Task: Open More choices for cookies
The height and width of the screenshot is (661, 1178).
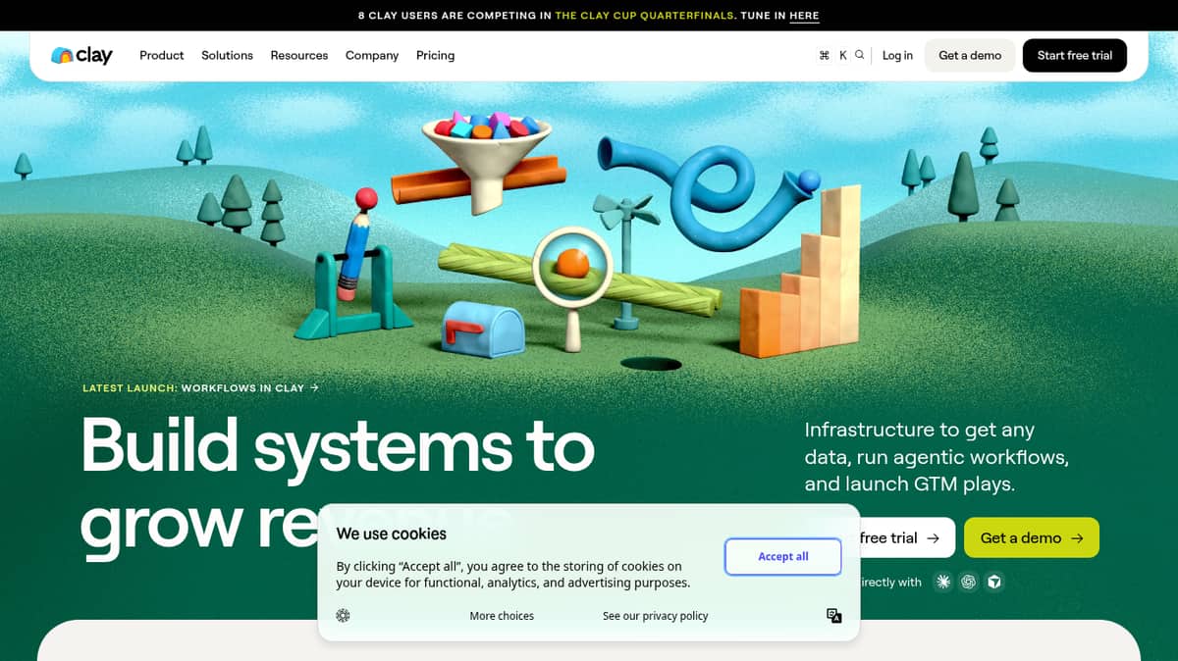Action: pyautogui.click(x=502, y=616)
